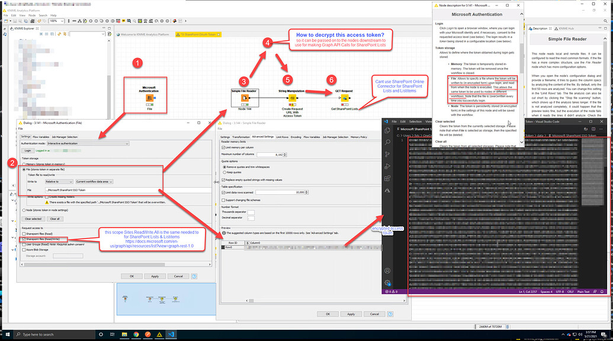Switch to the Encoding tab in file reader dialog
The height and width of the screenshot is (341, 613).
pos(296,137)
